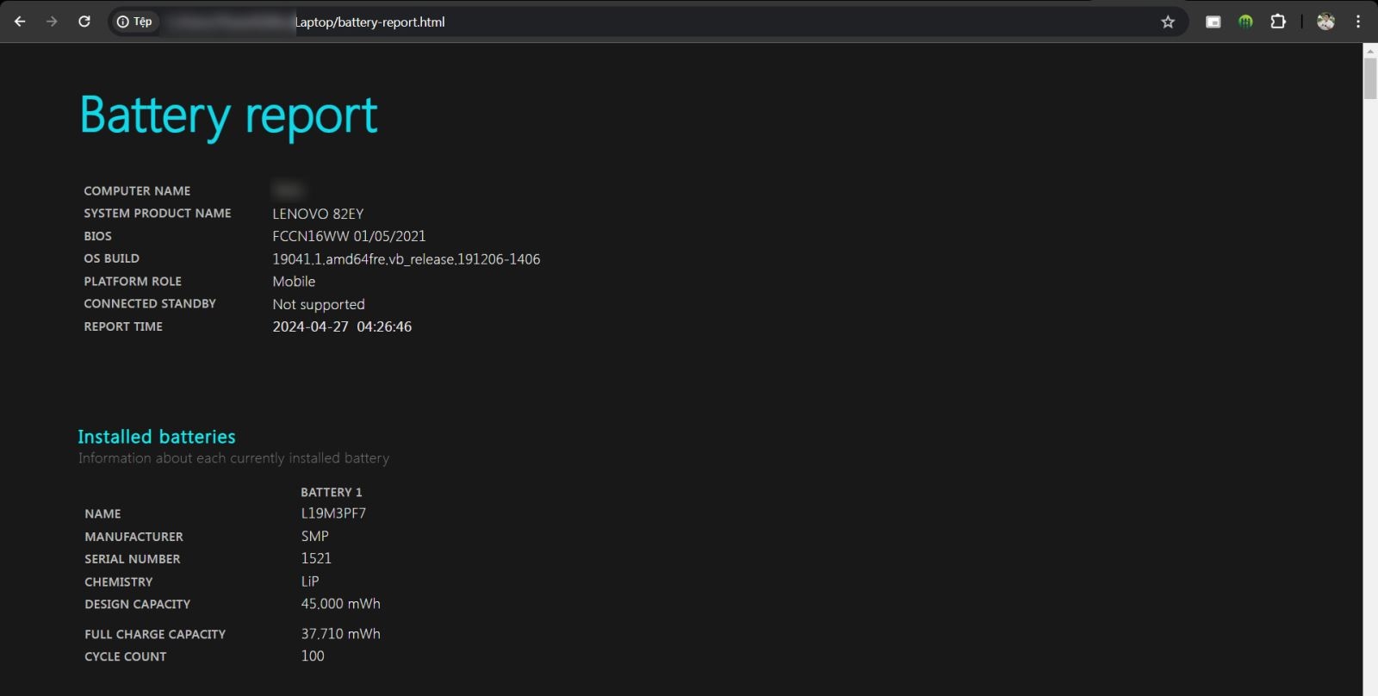The height and width of the screenshot is (696, 1378).
Task: Click the chemistry value LiP
Action: tap(310, 581)
